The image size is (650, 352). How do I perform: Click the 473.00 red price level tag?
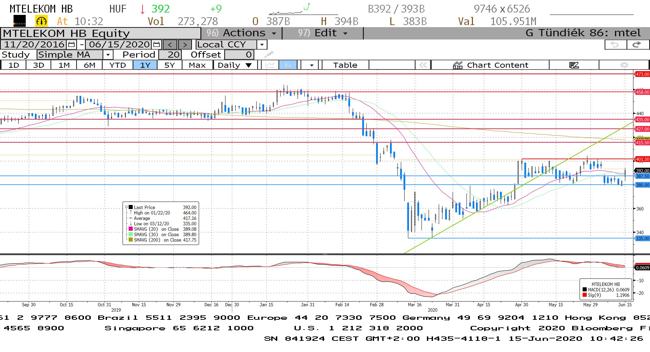coord(642,74)
